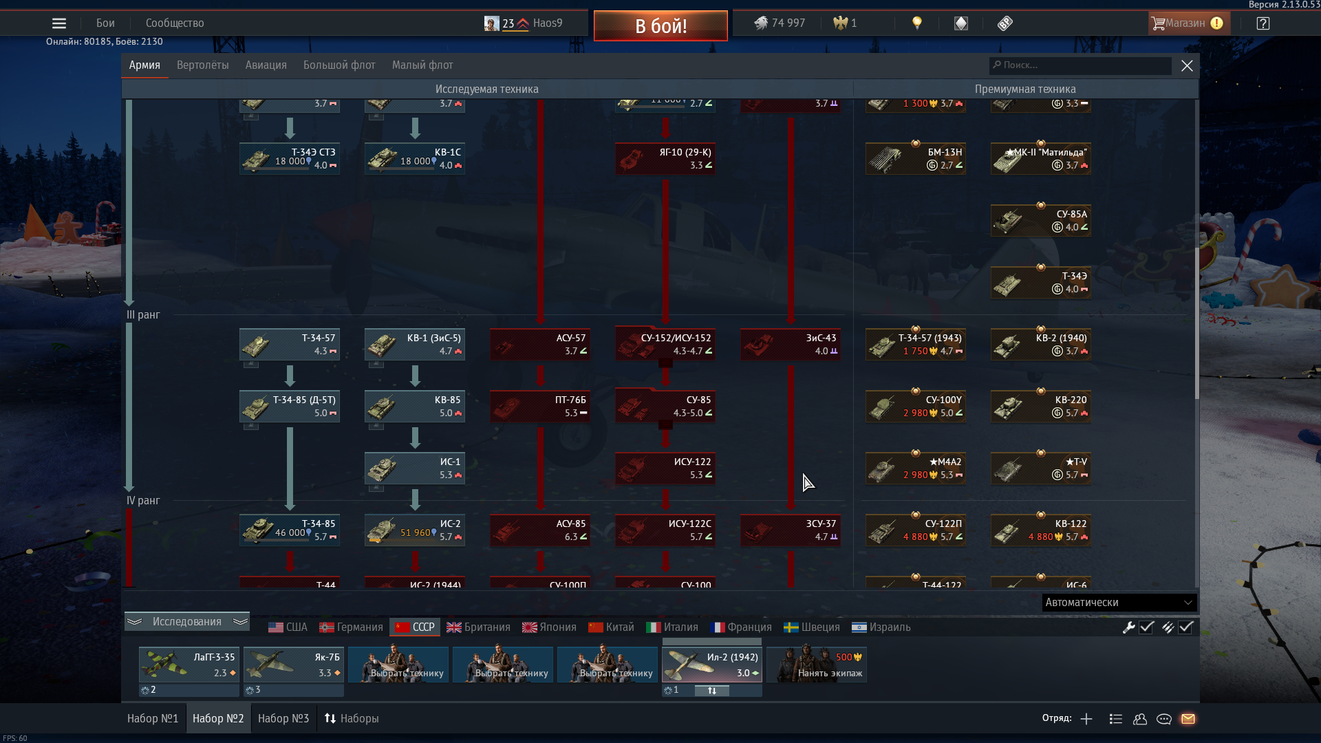Open the contacts friends icon
The width and height of the screenshot is (1321, 743).
click(x=1140, y=719)
